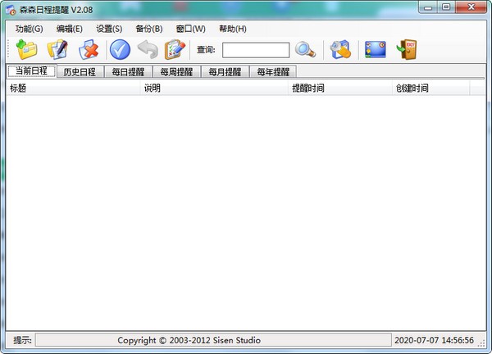Click the settings gear folder icon

tap(340, 50)
